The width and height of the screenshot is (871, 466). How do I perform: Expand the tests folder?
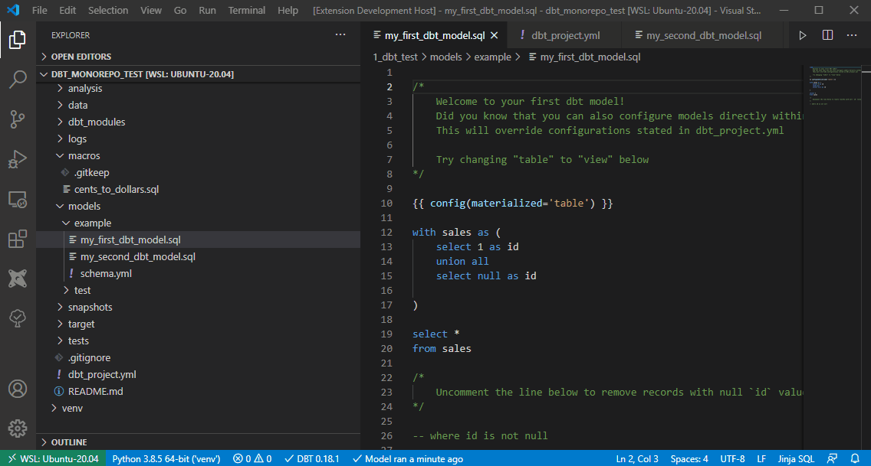198,341
